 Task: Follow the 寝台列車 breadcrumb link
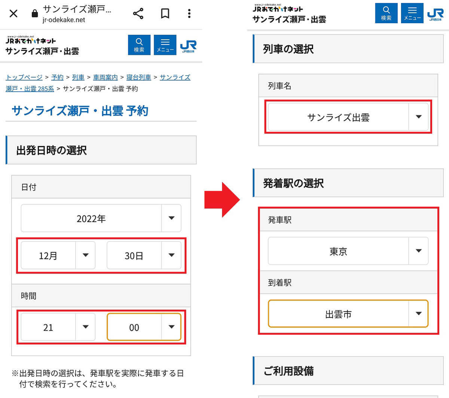(x=139, y=77)
